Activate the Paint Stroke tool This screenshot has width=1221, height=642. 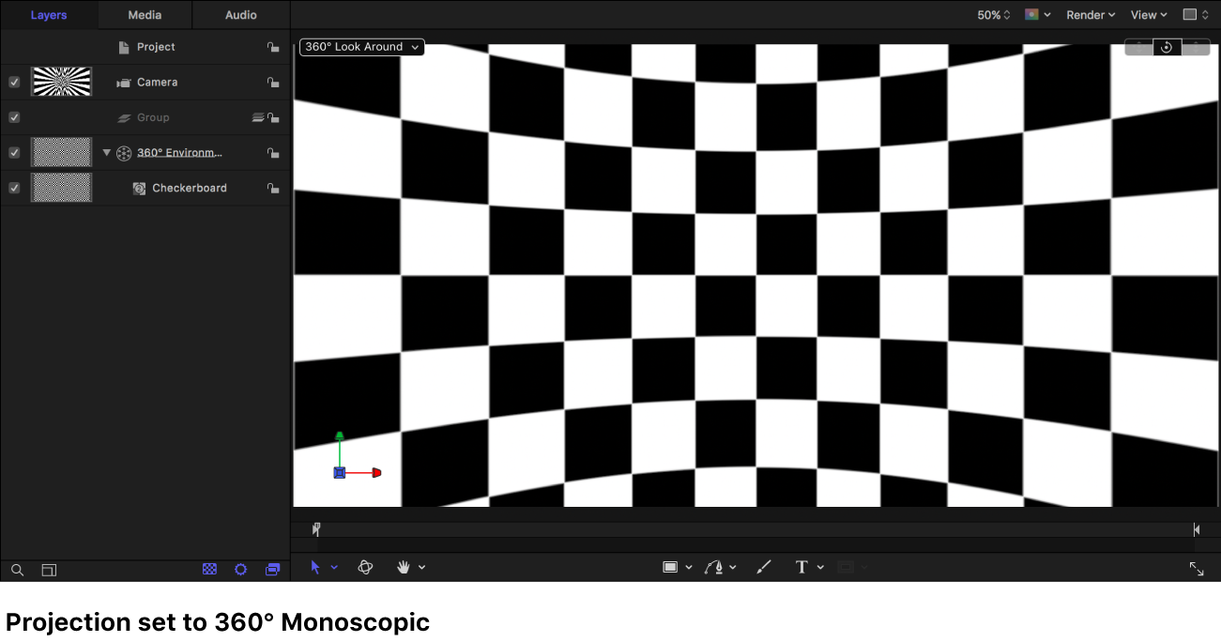click(763, 567)
